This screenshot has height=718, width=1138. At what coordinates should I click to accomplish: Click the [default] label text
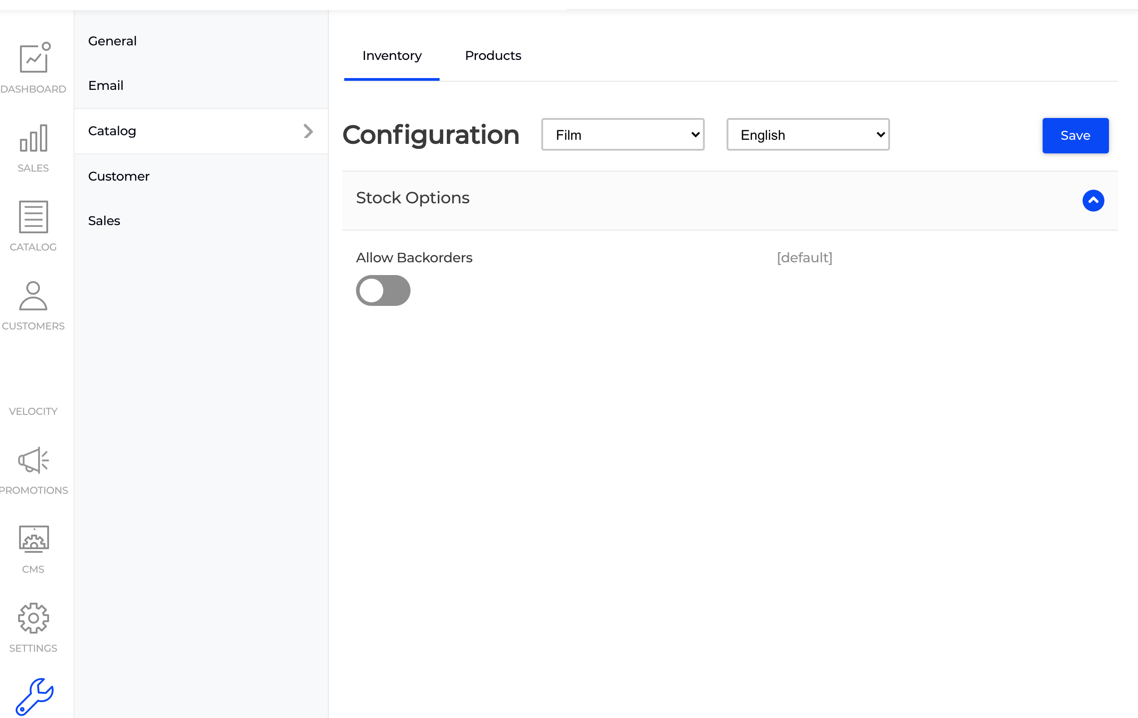click(x=804, y=258)
